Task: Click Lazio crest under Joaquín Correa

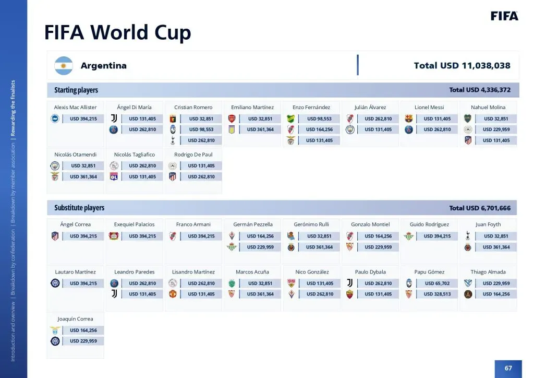Action: point(55,330)
